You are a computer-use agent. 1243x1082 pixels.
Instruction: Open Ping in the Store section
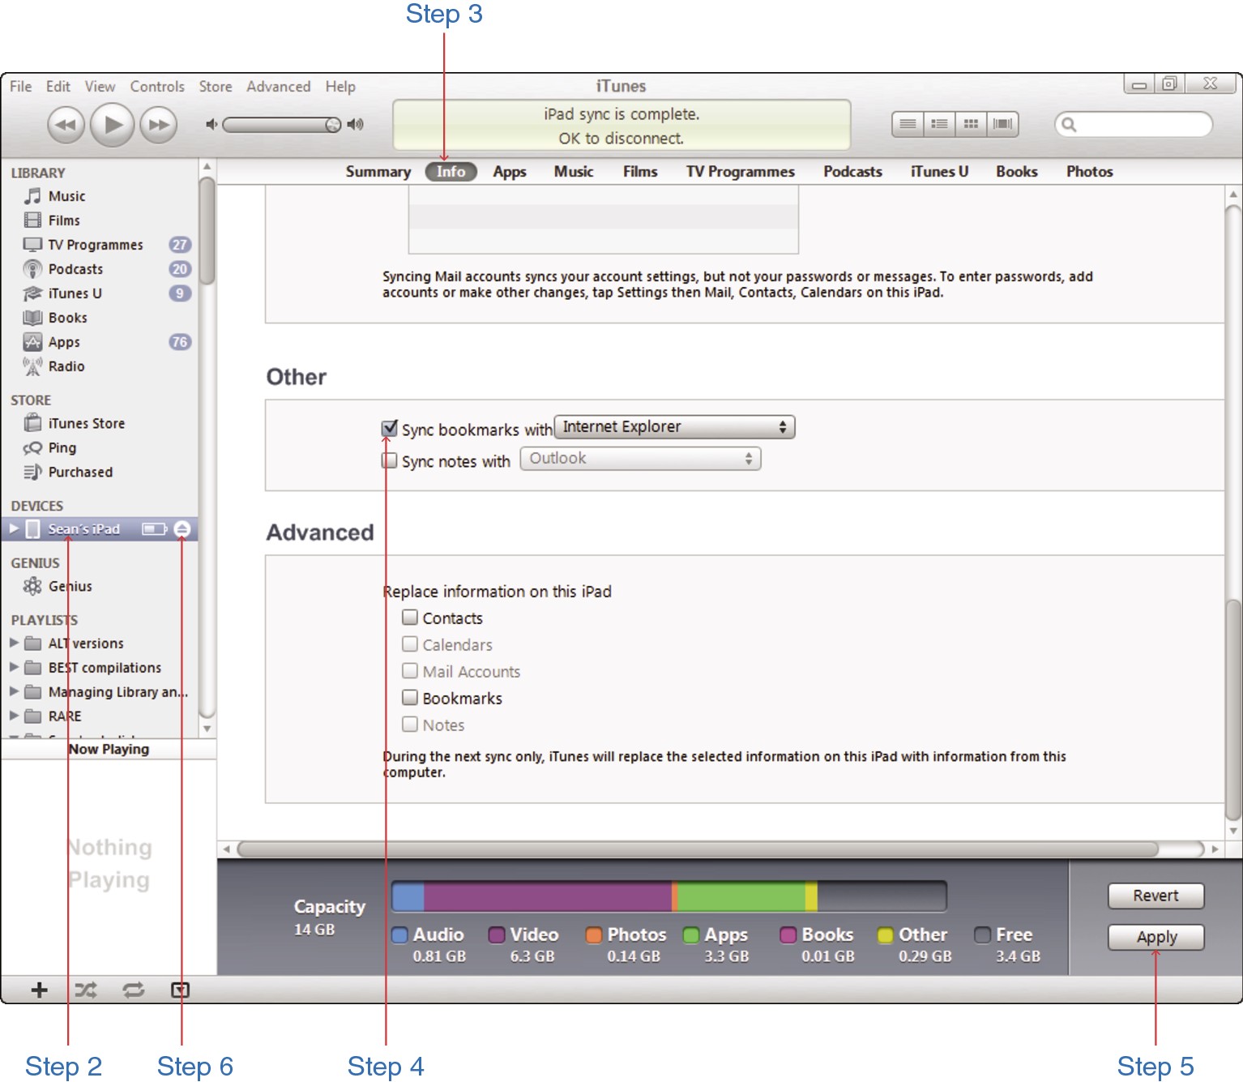pos(62,447)
